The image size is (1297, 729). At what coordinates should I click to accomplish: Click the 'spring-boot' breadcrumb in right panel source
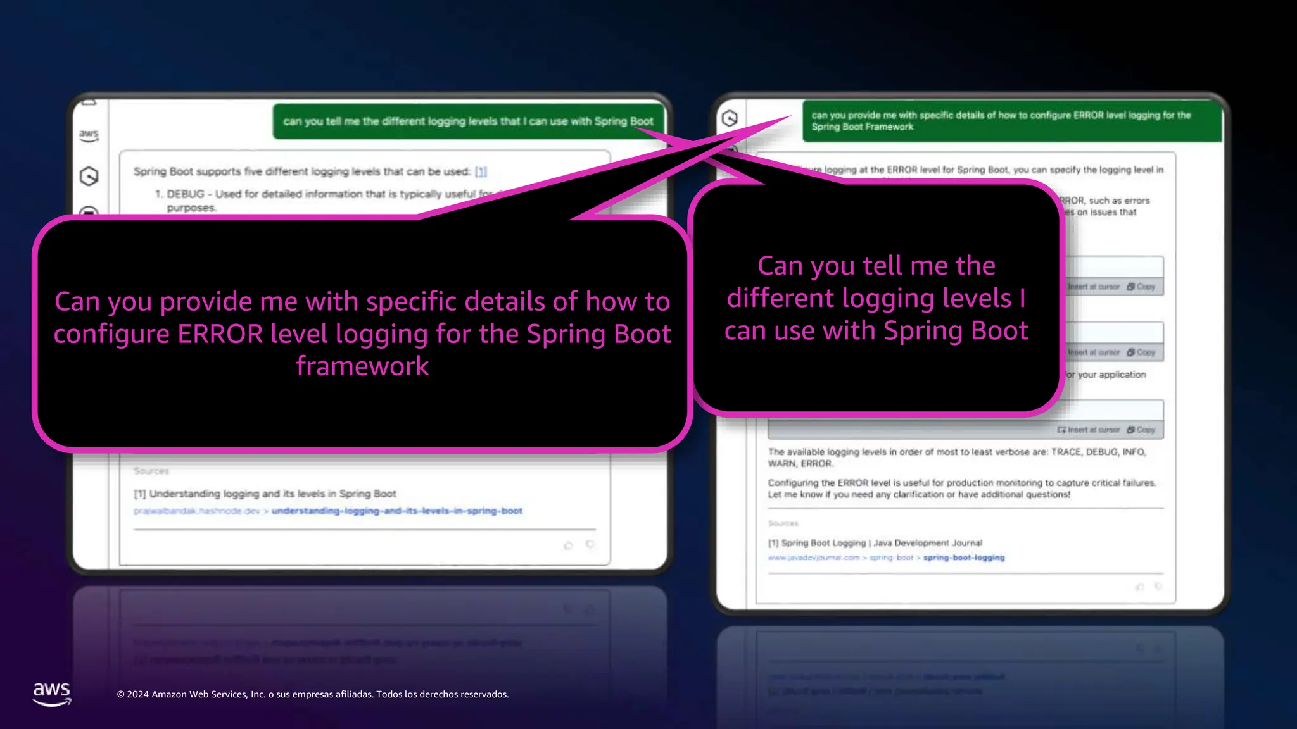(x=892, y=558)
